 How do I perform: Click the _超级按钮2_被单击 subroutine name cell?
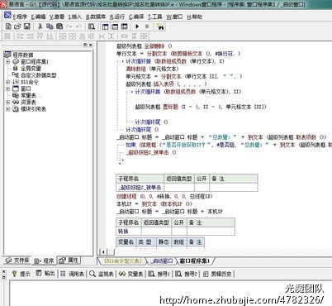(x=140, y=188)
